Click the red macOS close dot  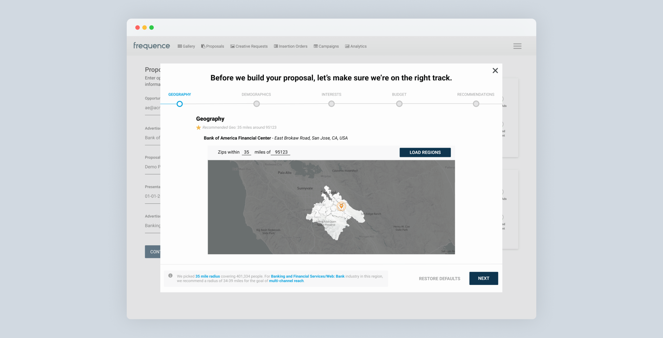click(x=137, y=28)
